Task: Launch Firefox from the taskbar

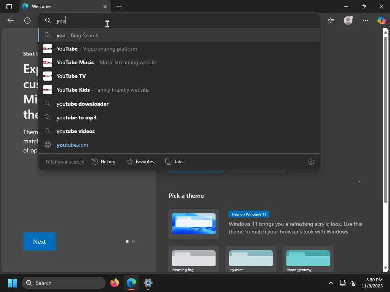Action: (x=115, y=283)
